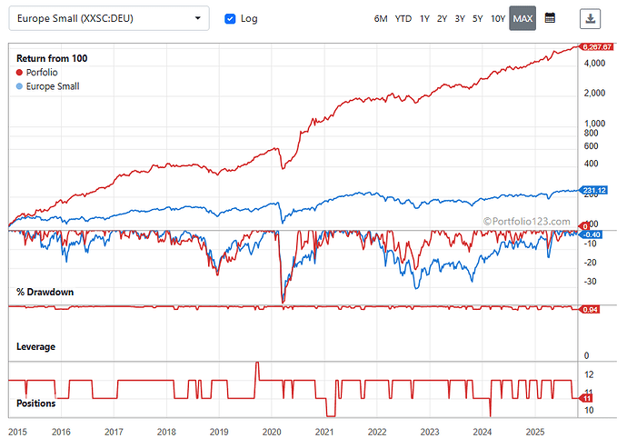Set the range to 1Y
The height and width of the screenshot is (448, 627).
point(424,18)
